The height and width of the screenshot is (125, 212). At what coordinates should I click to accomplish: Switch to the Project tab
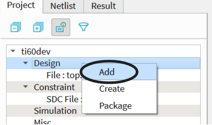[x=21, y=5]
